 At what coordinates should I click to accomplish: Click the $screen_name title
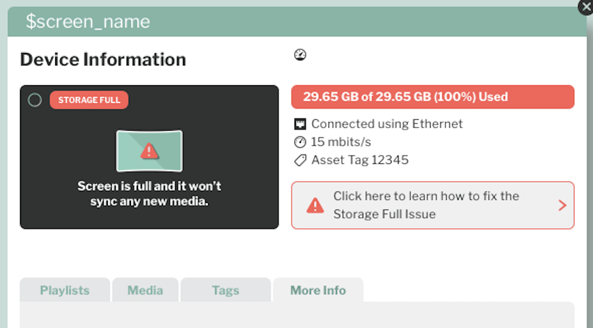[x=88, y=22]
